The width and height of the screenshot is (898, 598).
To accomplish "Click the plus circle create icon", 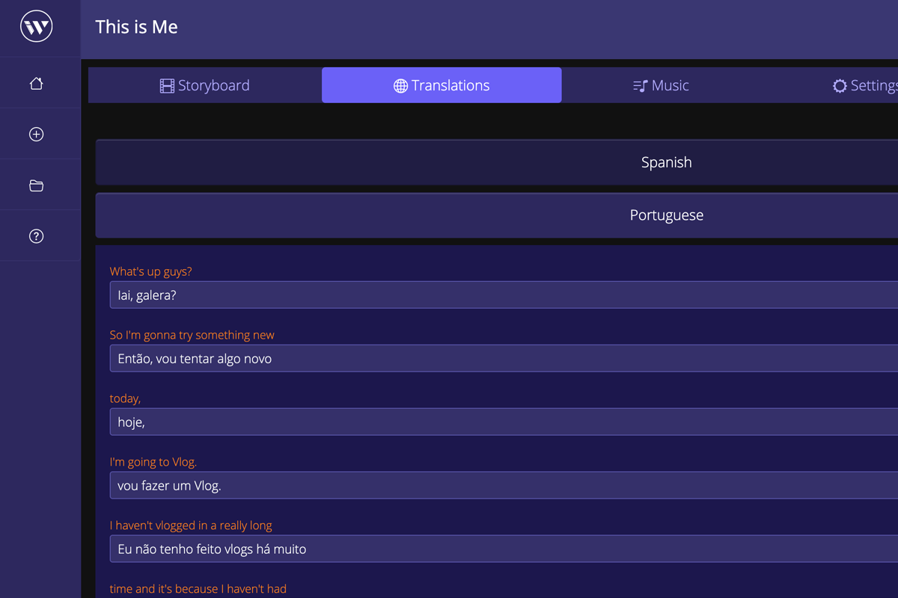I will pos(36,135).
